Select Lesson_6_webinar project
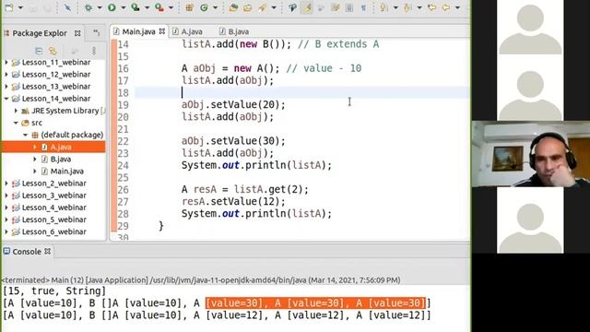590x332 pixels. (x=53, y=231)
